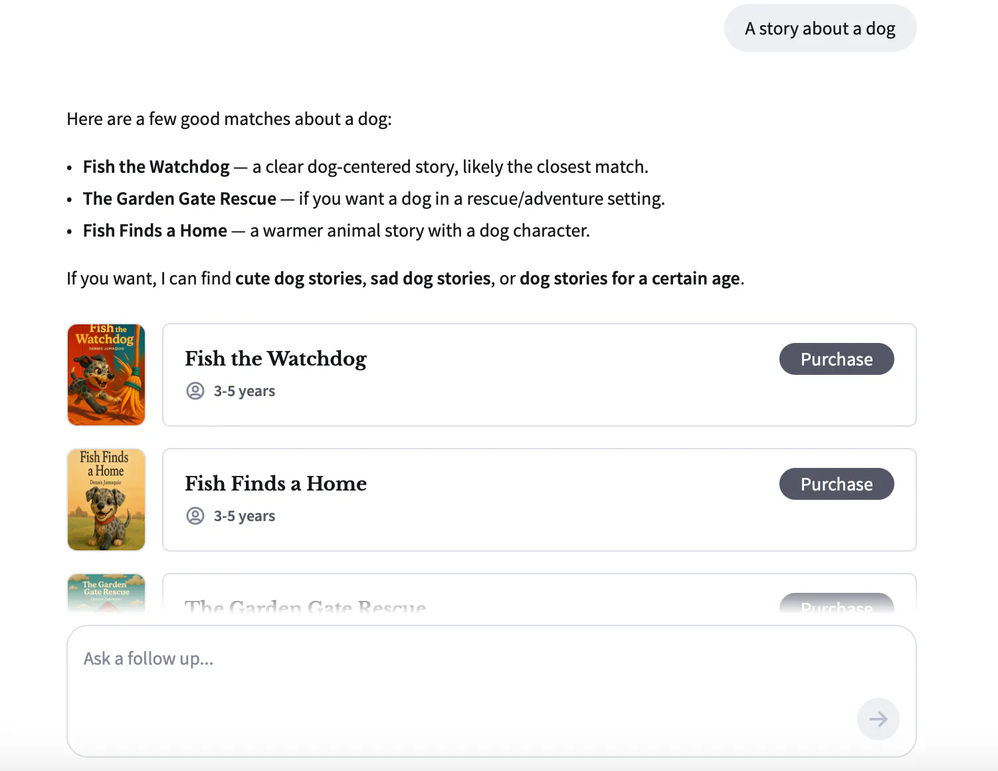The width and height of the screenshot is (998, 771).
Task: Click the age icon under Fish the Watchdog
Action: point(195,391)
